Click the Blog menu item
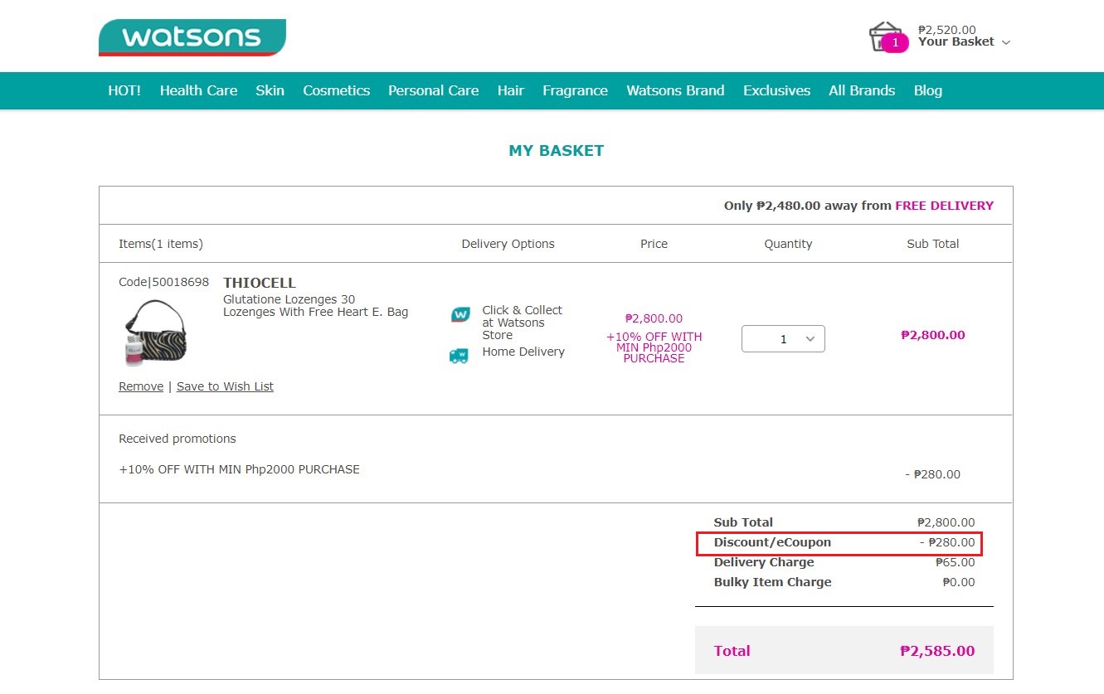 (927, 90)
